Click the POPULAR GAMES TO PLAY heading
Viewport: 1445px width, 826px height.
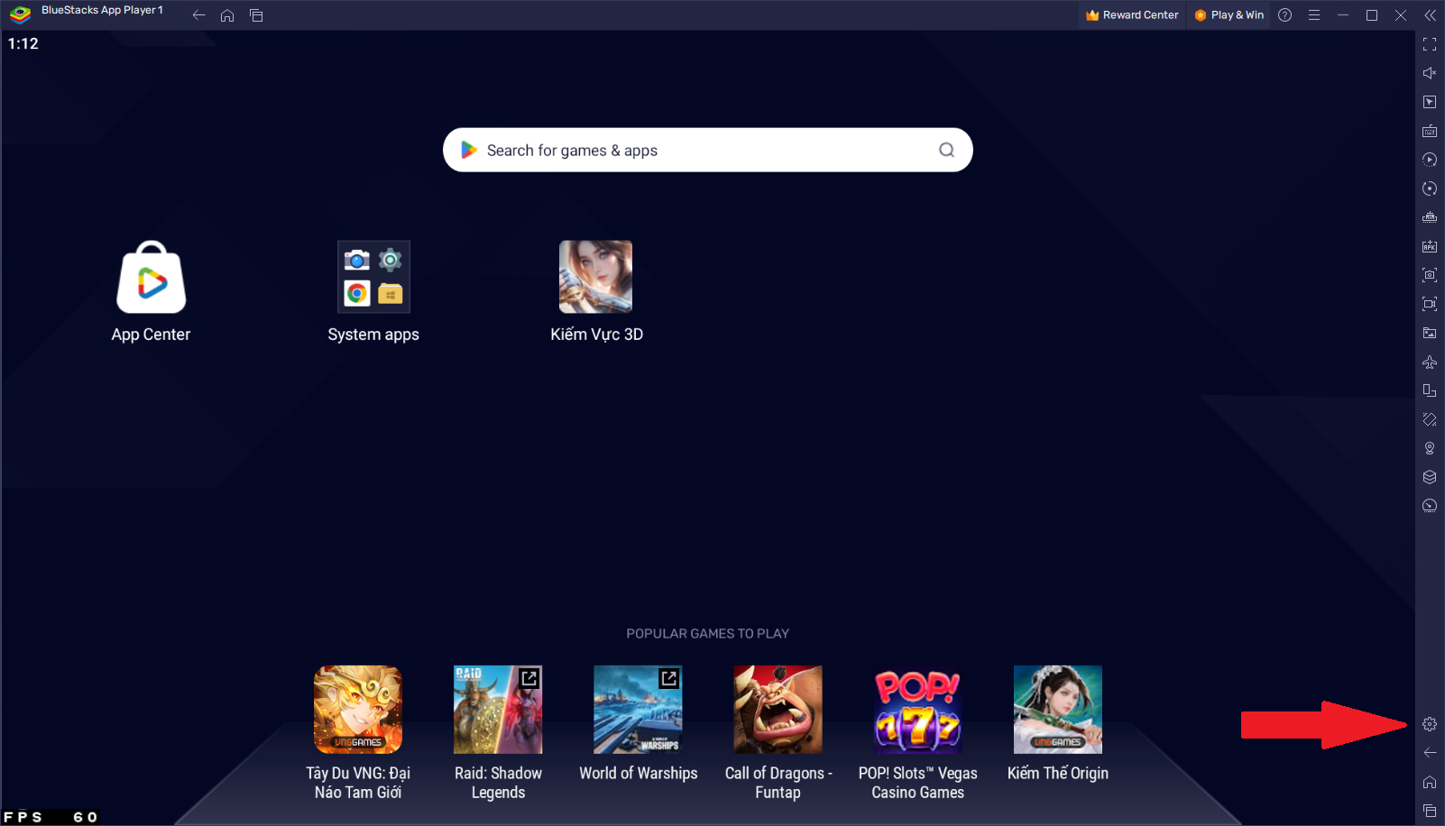(x=707, y=634)
